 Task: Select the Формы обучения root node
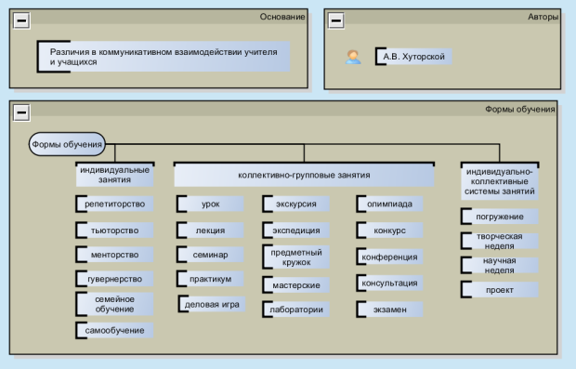67,144
